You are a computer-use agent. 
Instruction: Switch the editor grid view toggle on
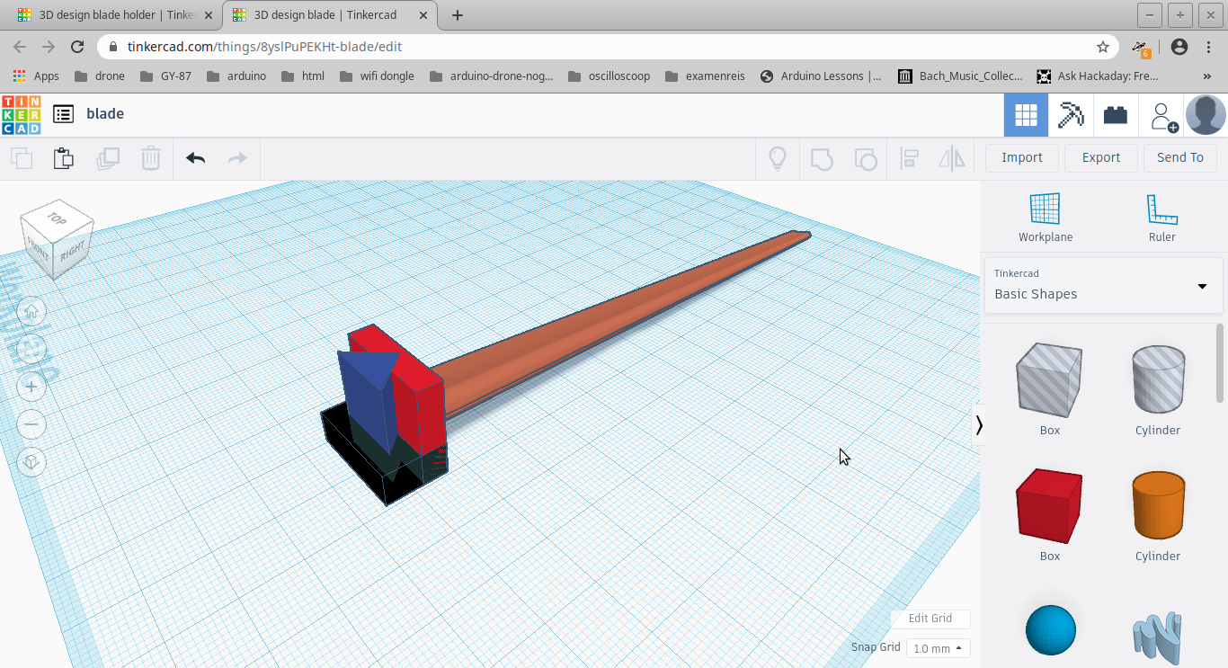pyautogui.click(x=1026, y=114)
